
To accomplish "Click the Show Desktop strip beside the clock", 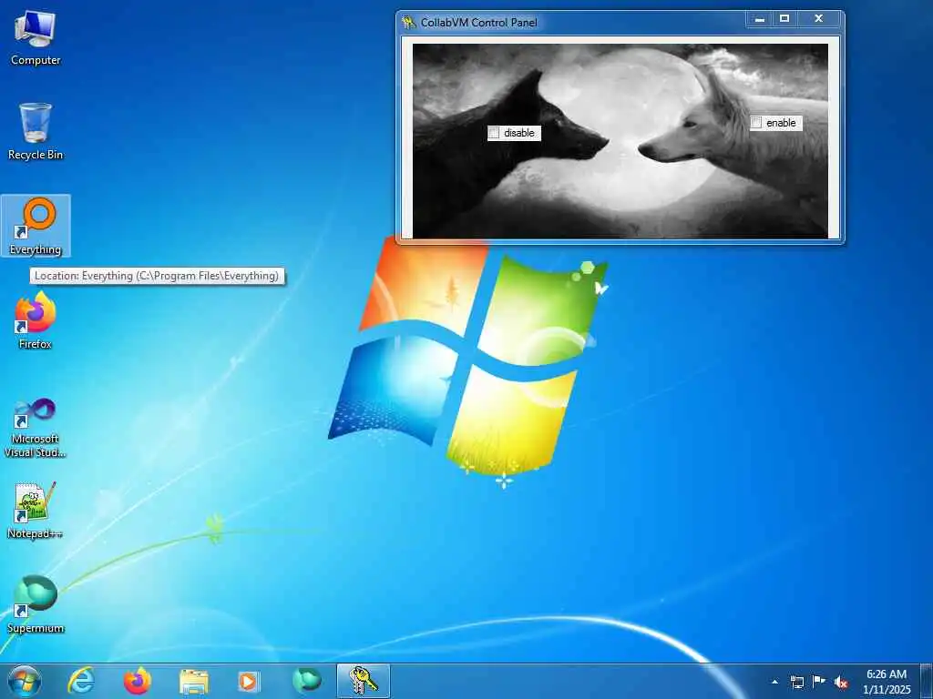I will pyautogui.click(x=927, y=681).
